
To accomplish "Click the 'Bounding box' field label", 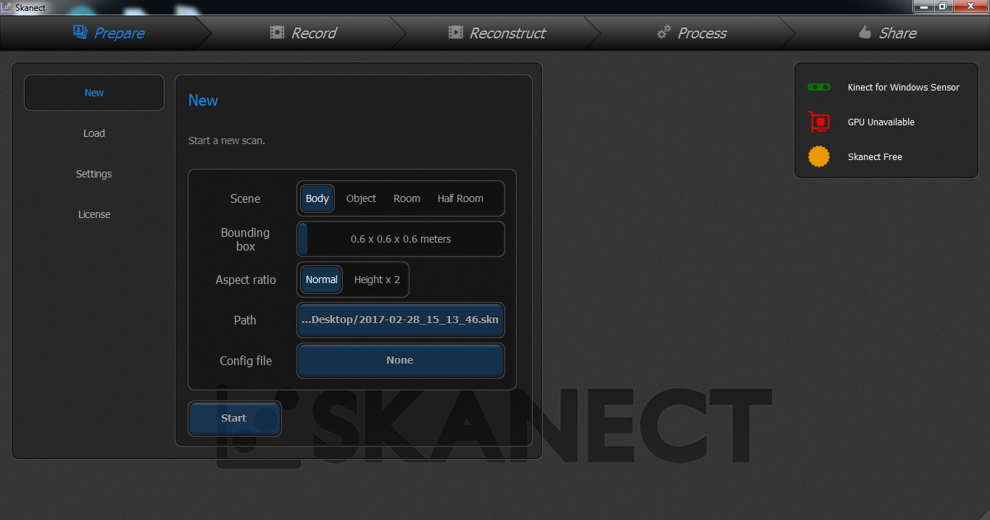I will point(245,239).
